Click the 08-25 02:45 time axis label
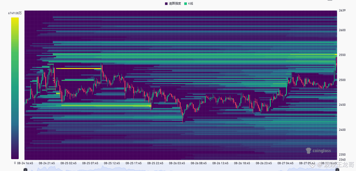The height and width of the screenshot is (171, 356). click(68, 163)
